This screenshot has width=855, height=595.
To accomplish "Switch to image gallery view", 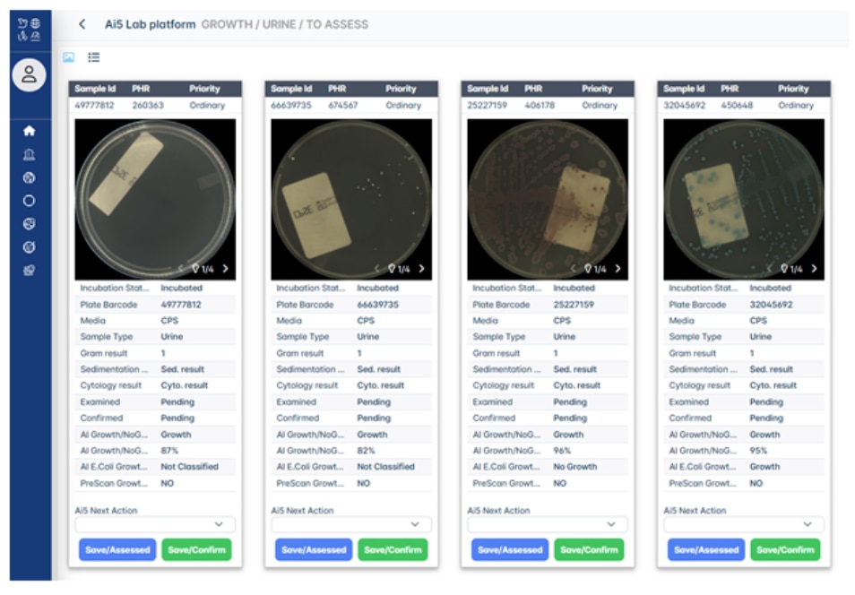I will 69,57.
